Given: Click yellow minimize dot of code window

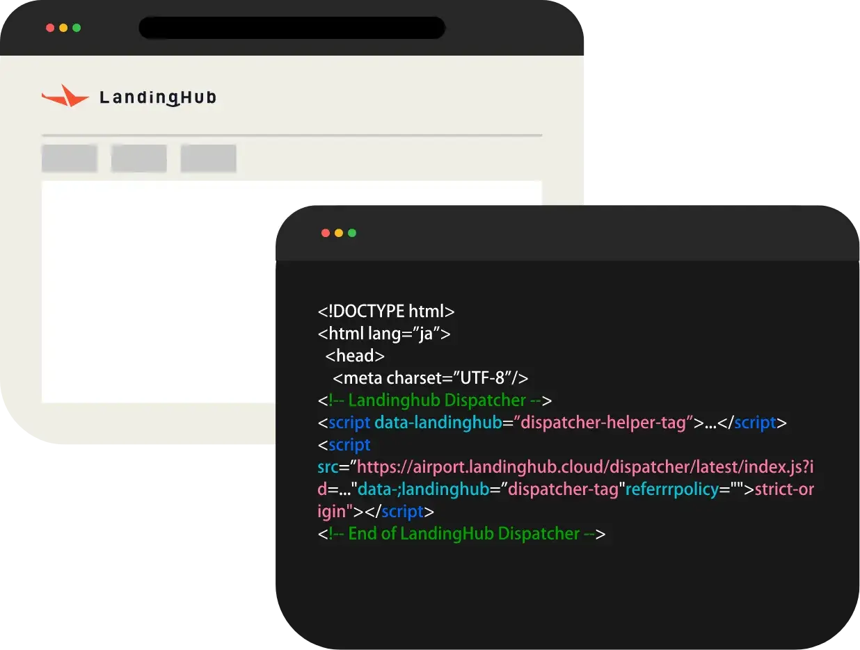Looking at the screenshot, I should (x=339, y=233).
